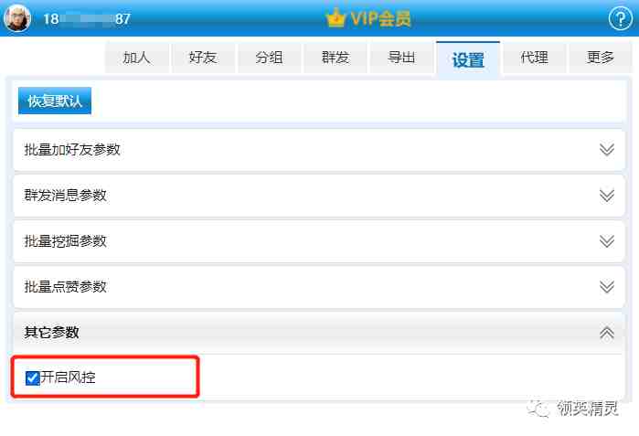The image size is (639, 436).
Task: Open the 更多 tab
Action: [601, 58]
